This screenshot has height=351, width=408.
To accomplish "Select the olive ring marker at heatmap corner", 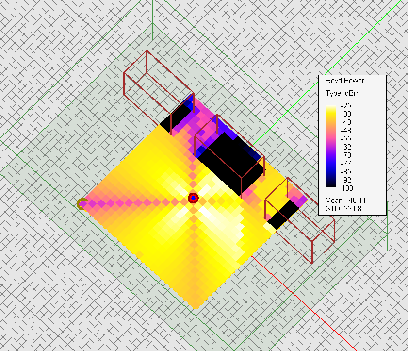I will click(82, 204).
